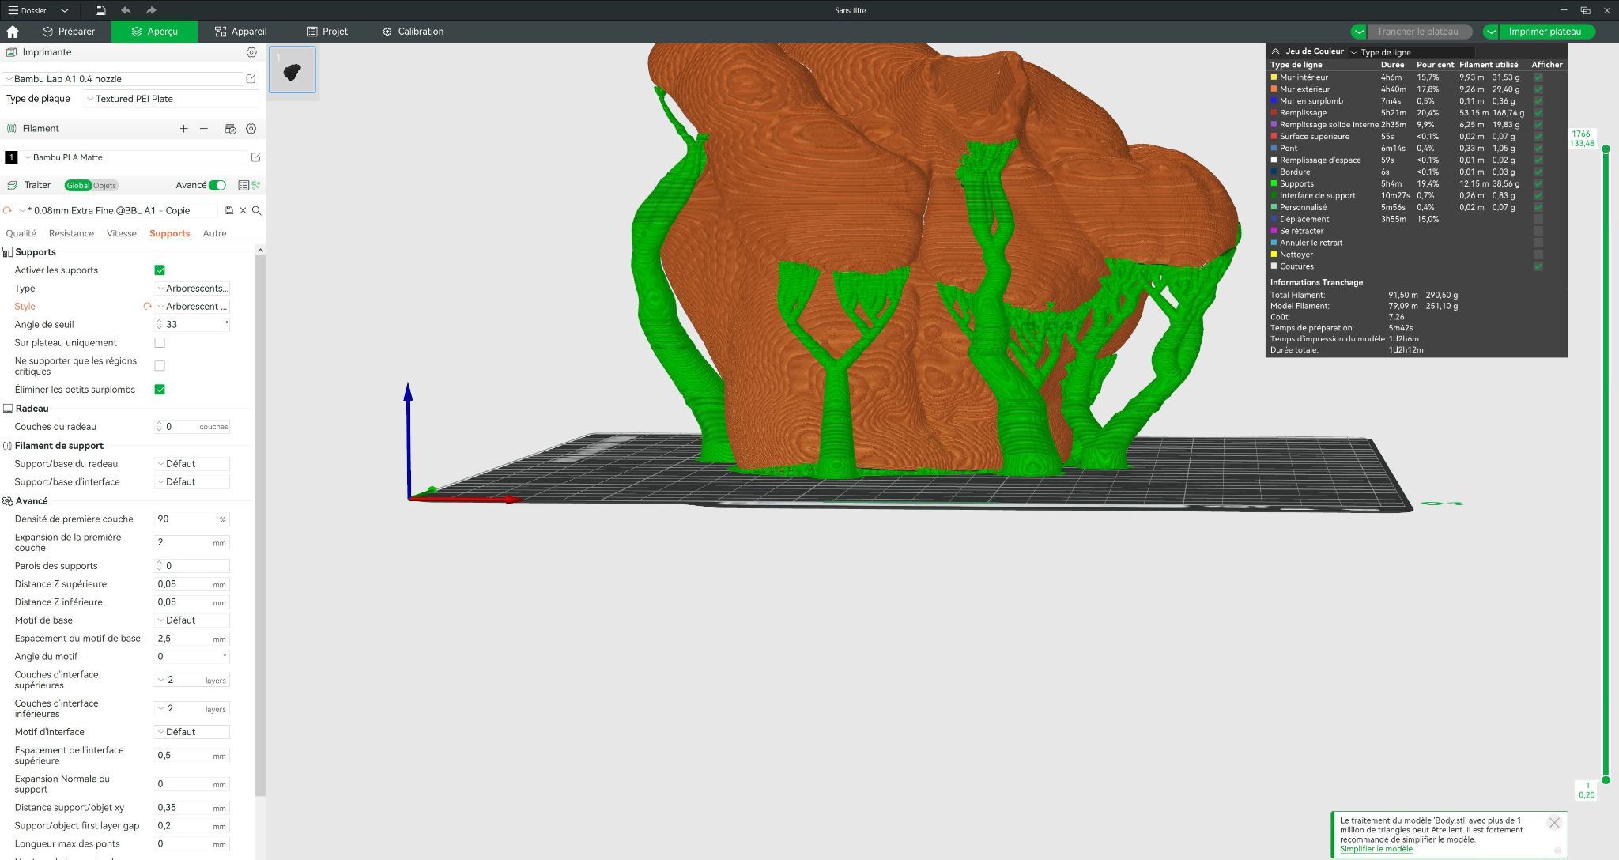The width and height of the screenshot is (1619, 860).
Task: Open 'Type de plaque' dropdown
Action: coord(172,99)
